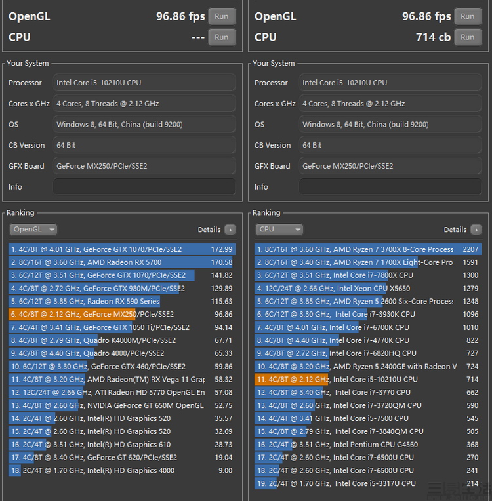Select OpenGL rank 17 GeForce GT 620
The height and width of the screenshot is (501, 492).
122,458
